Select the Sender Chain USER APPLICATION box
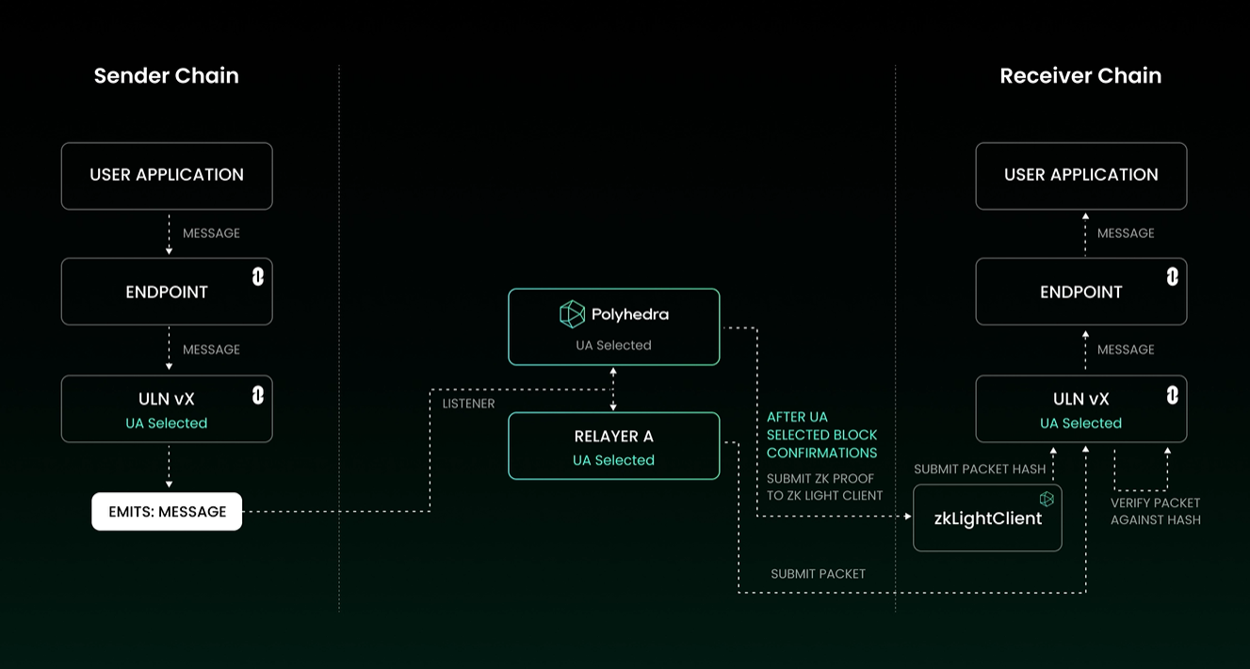 coord(167,176)
